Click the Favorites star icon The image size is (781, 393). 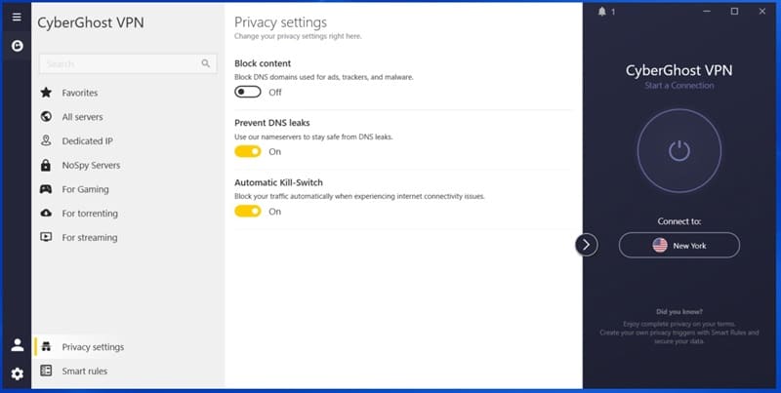point(46,93)
